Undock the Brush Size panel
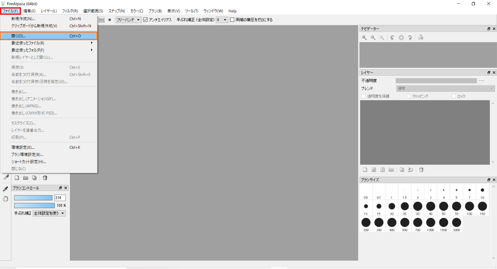497x269 pixels. [x=489, y=180]
